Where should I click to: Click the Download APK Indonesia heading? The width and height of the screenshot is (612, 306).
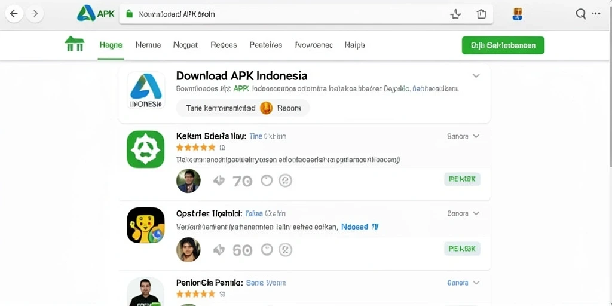(x=241, y=75)
